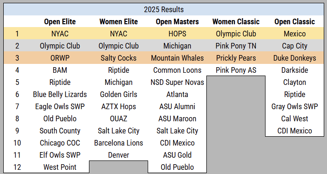The image size is (327, 174).
Task: Click the Duke Donkeys cell
Action: click(295, 58)
